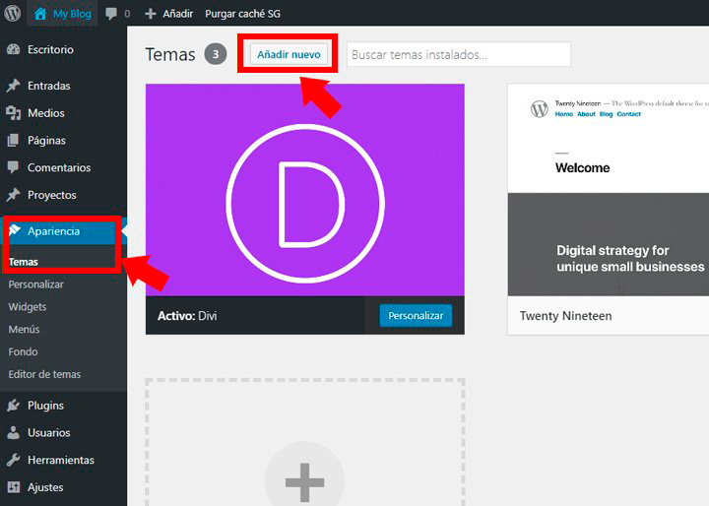Screen dimensions: 709x506
Task: Click the Herramientas wrench icon
Action: pyautogui.click(x=14, y=460)
